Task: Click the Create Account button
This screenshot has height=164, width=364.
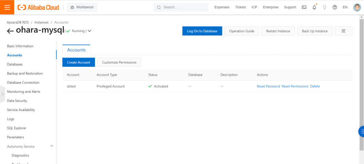Action: pyautogui.click(x=79, y=62)
